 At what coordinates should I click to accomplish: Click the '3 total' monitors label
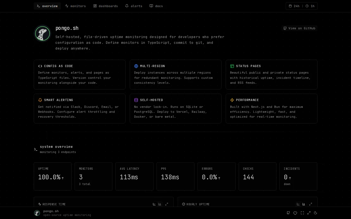85,184
